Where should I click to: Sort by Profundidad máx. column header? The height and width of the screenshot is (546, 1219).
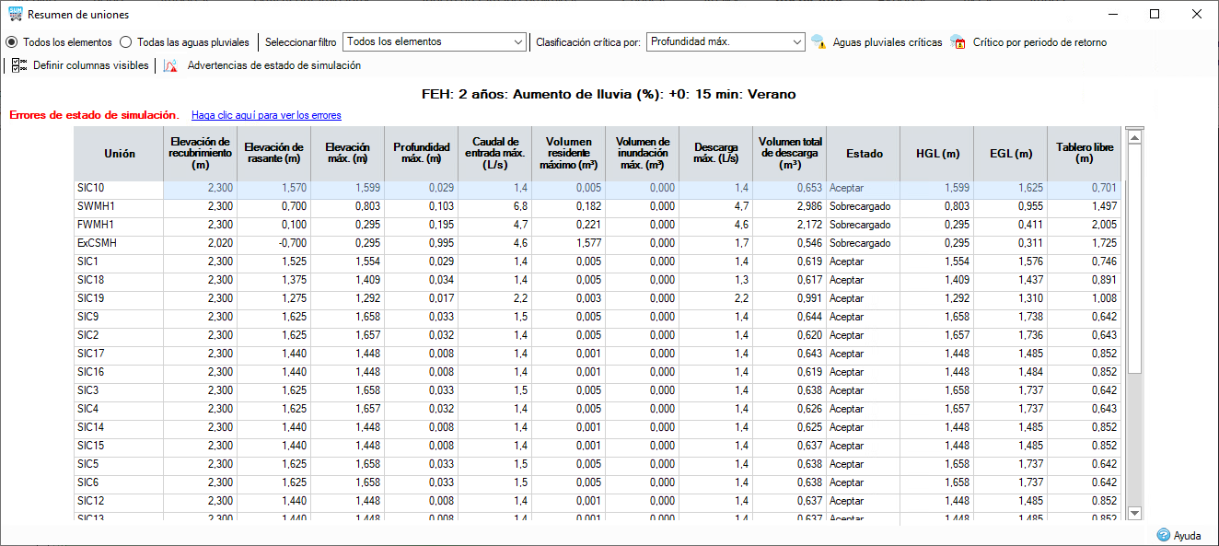pyautogui.click(x=421, y=154)
